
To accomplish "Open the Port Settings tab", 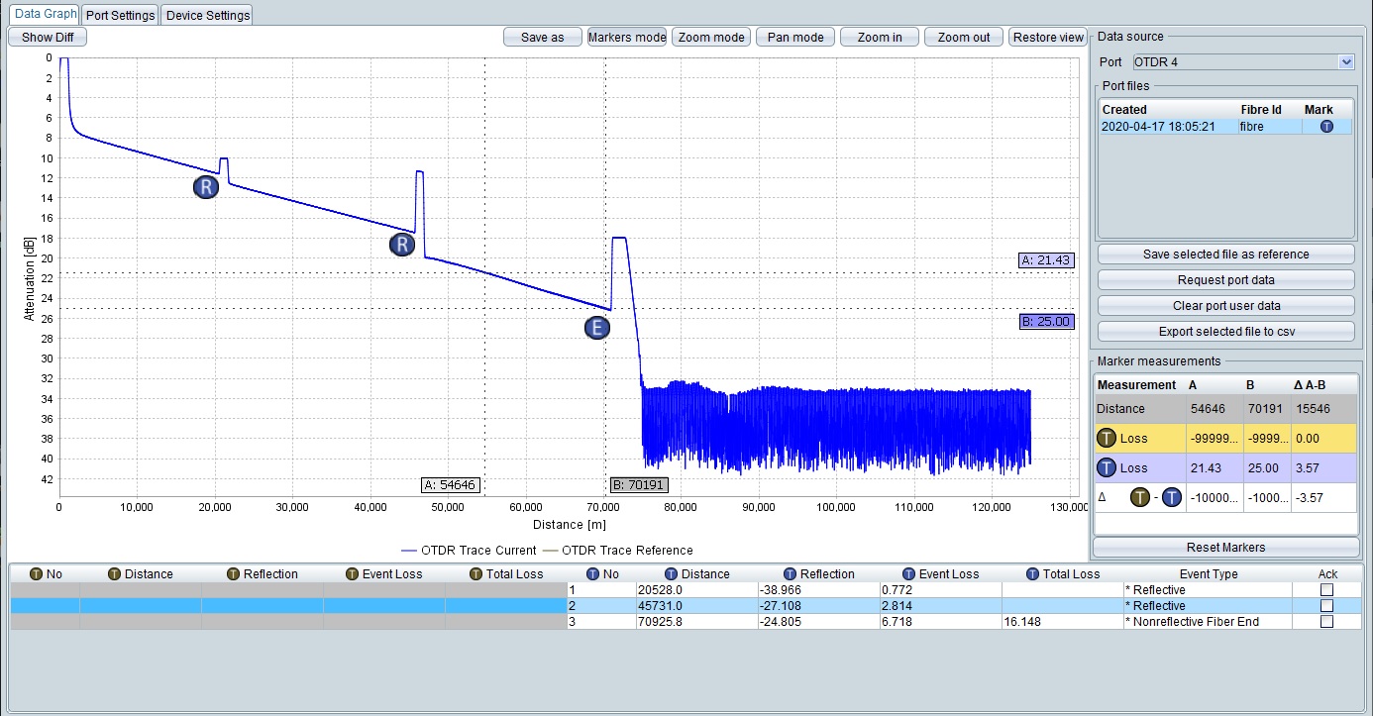I will click(121, 16).
